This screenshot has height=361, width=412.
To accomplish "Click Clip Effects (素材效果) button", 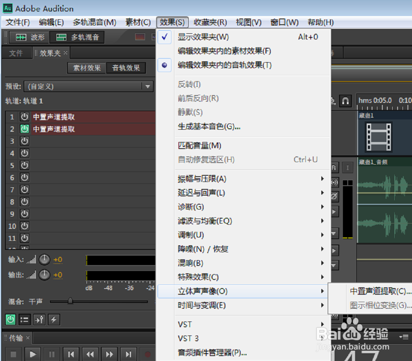I will [x=87, y=68].
